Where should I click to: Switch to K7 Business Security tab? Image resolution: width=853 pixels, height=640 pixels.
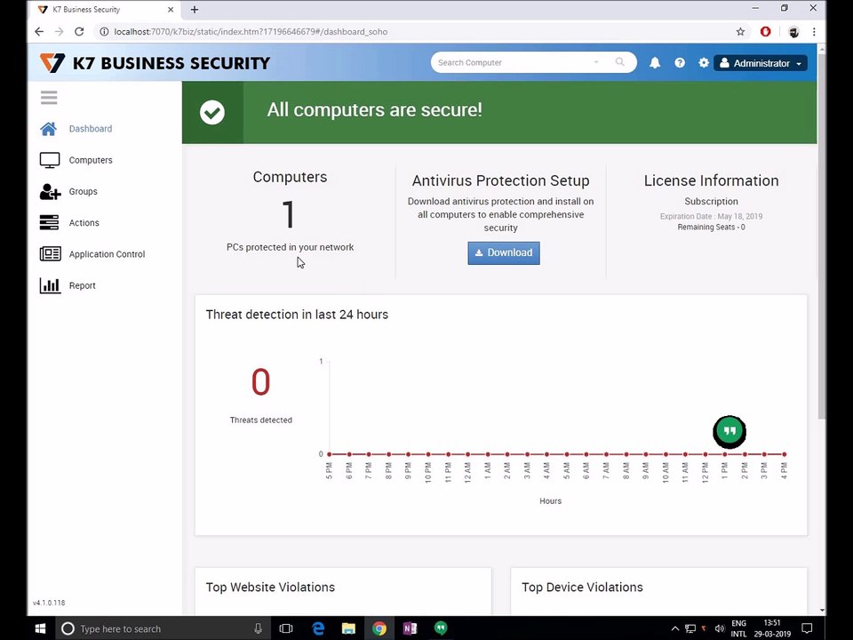(103, 9)
